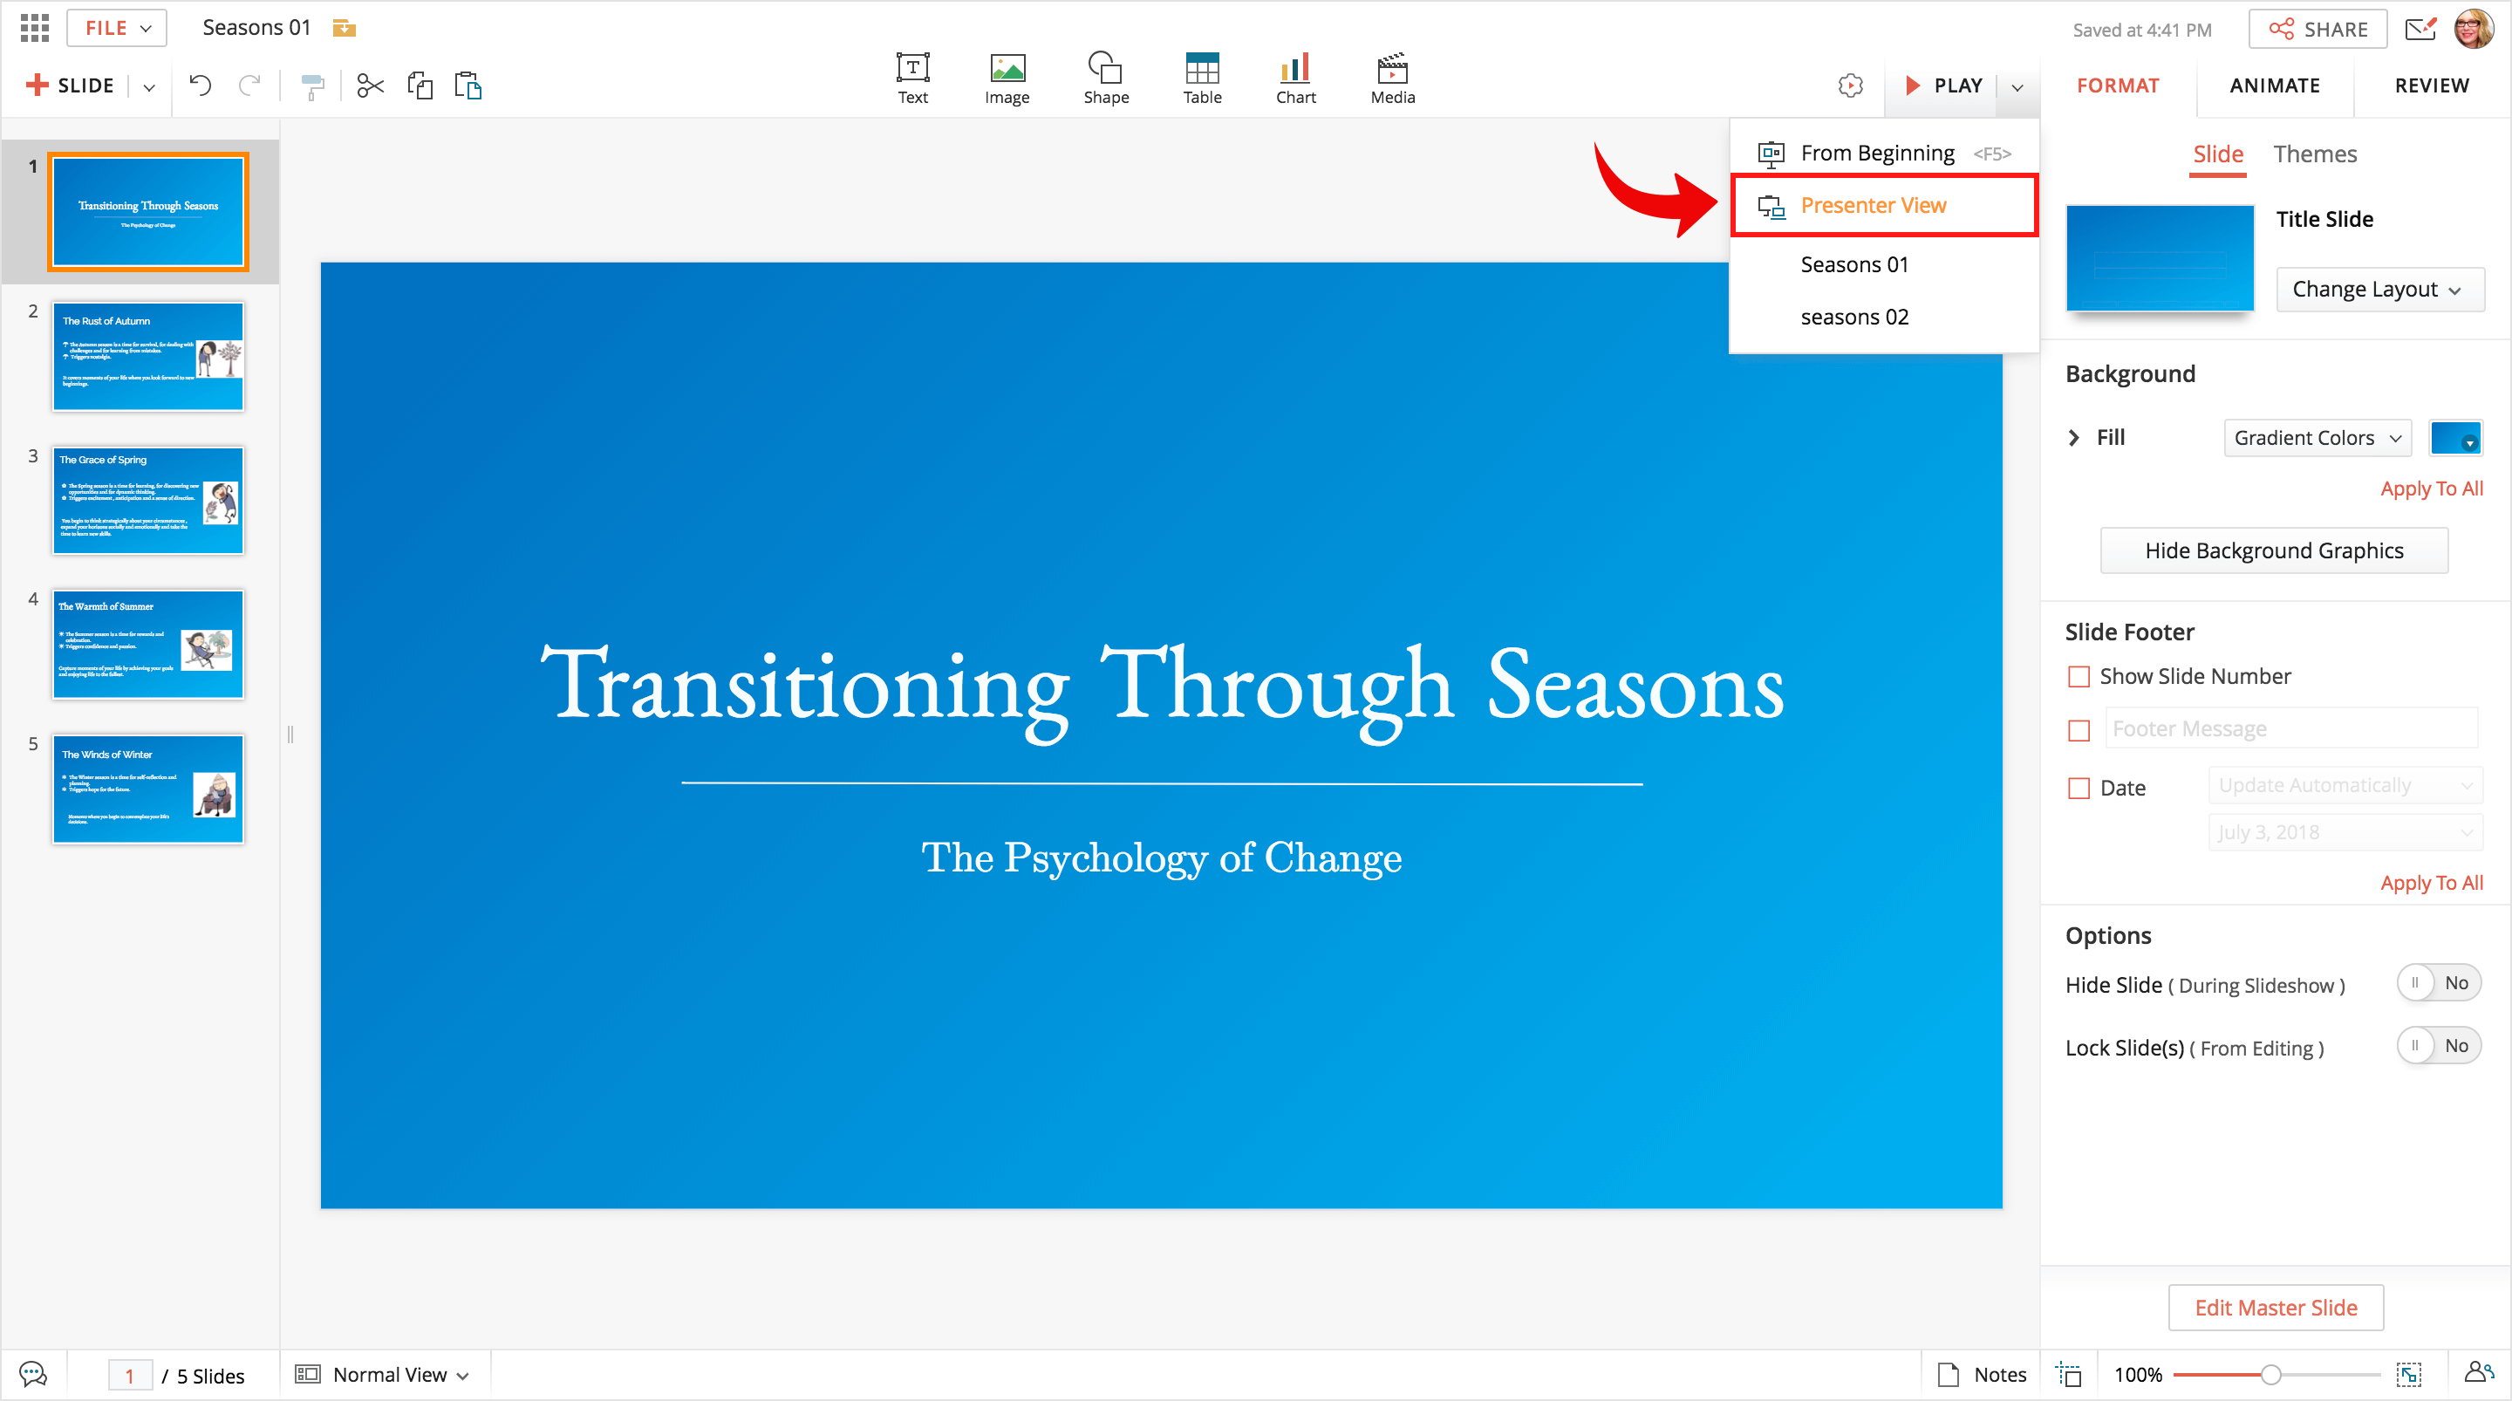This screenshot has height=1401, width=2512.
Task: Expand the Fill section arrow
Action: pyautogui.click(x=2074, y=438)
